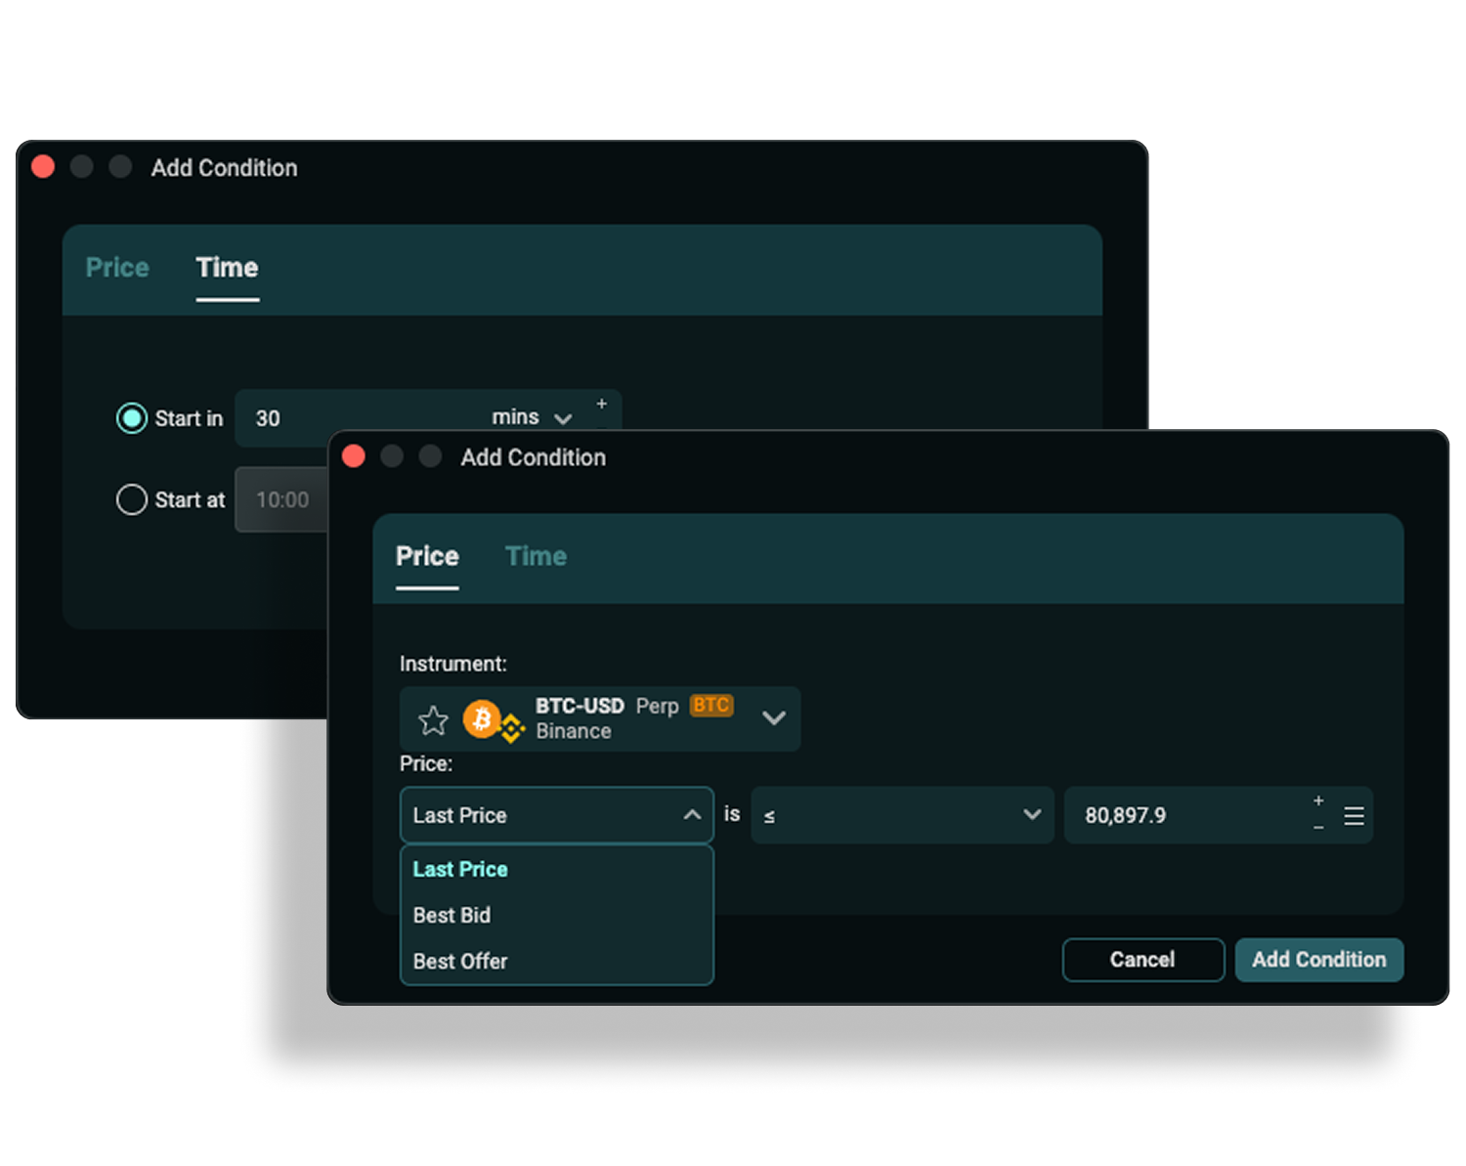This screenshot has height=1166, width=1466.
Task: Decrease price value with the minus stepper
Action: click(1318, 828)
